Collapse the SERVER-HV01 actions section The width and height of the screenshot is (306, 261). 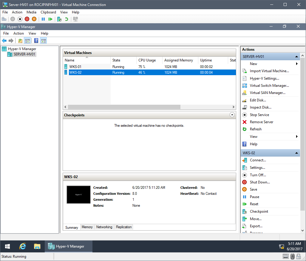pyautogui.click(x=296, y=57)
